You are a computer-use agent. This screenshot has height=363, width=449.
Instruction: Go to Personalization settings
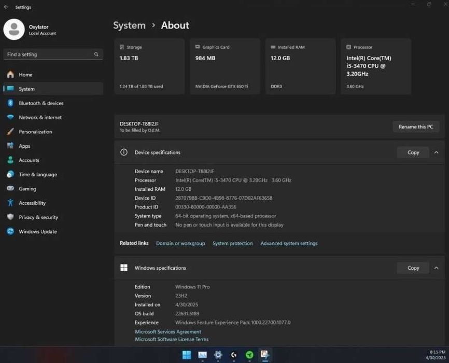coord(35,132)
